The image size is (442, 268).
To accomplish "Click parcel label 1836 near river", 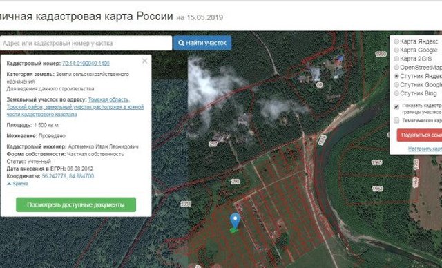I will pos(323,140).
